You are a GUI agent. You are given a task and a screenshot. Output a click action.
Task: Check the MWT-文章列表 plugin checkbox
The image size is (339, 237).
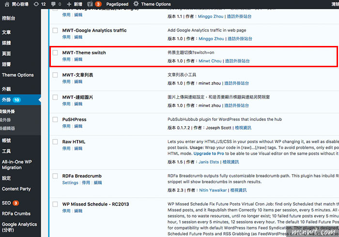point(55,74)
